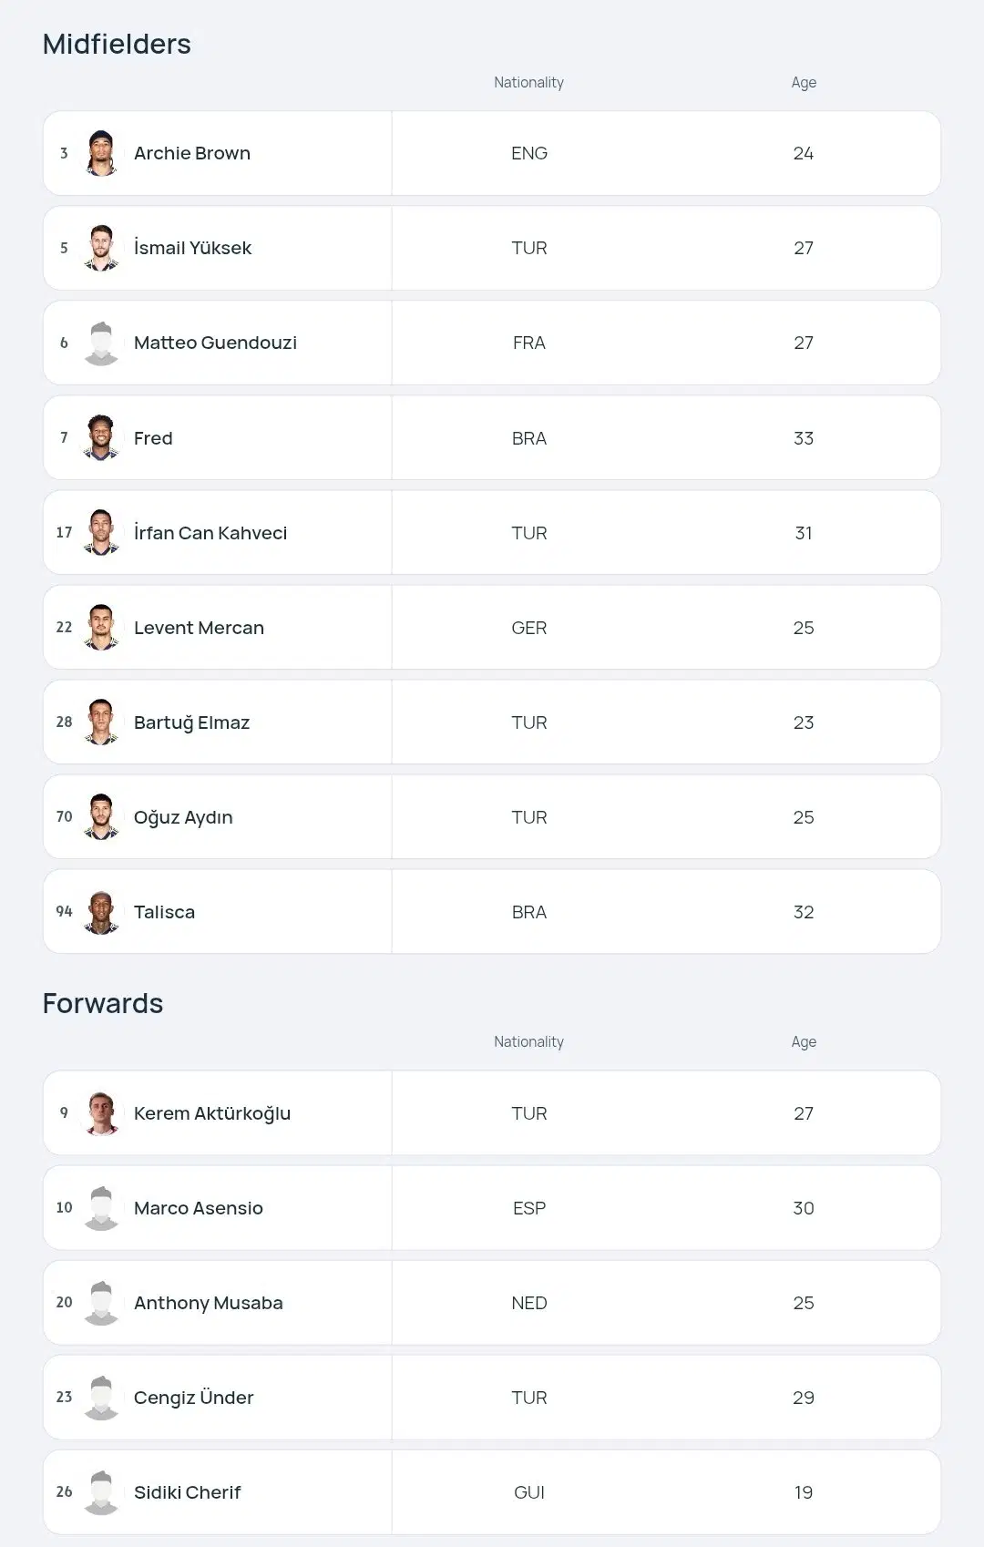Click the forwards Nationality column header
984x1547 pixels.
tap(528, 1041)
